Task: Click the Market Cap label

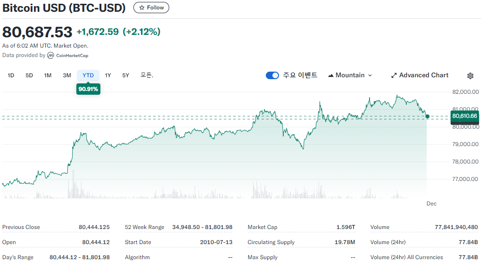Action: (262, 227)
